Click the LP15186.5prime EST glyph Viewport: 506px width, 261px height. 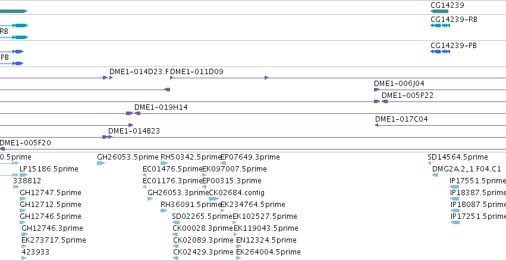coord(24,175)
